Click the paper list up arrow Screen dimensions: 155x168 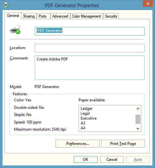[138, 109]
